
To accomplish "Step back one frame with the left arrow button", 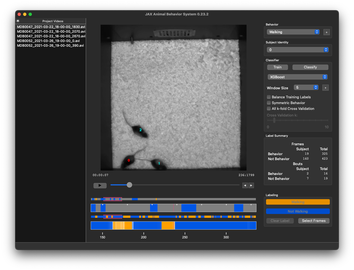I will pyautogui.click(x=245, y=185).
